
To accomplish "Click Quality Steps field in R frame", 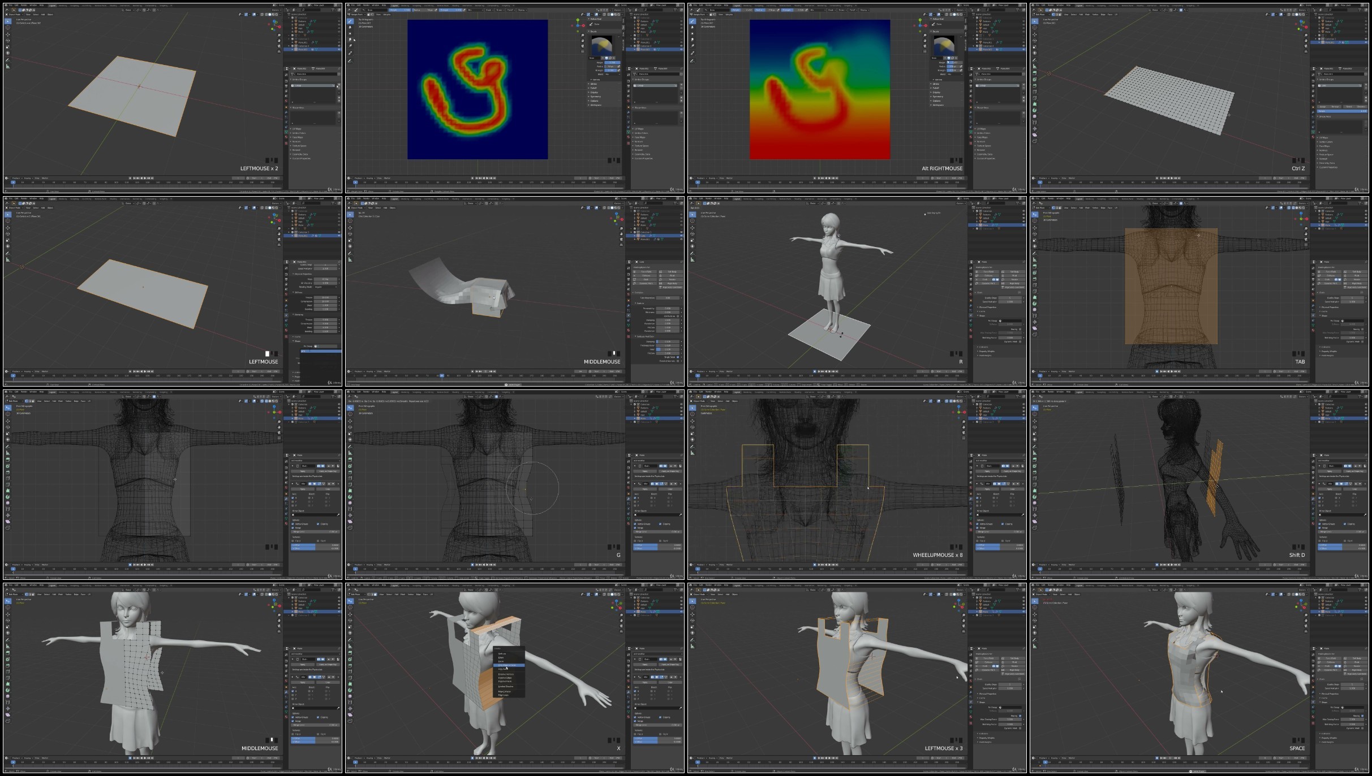I will point(1010,298).
